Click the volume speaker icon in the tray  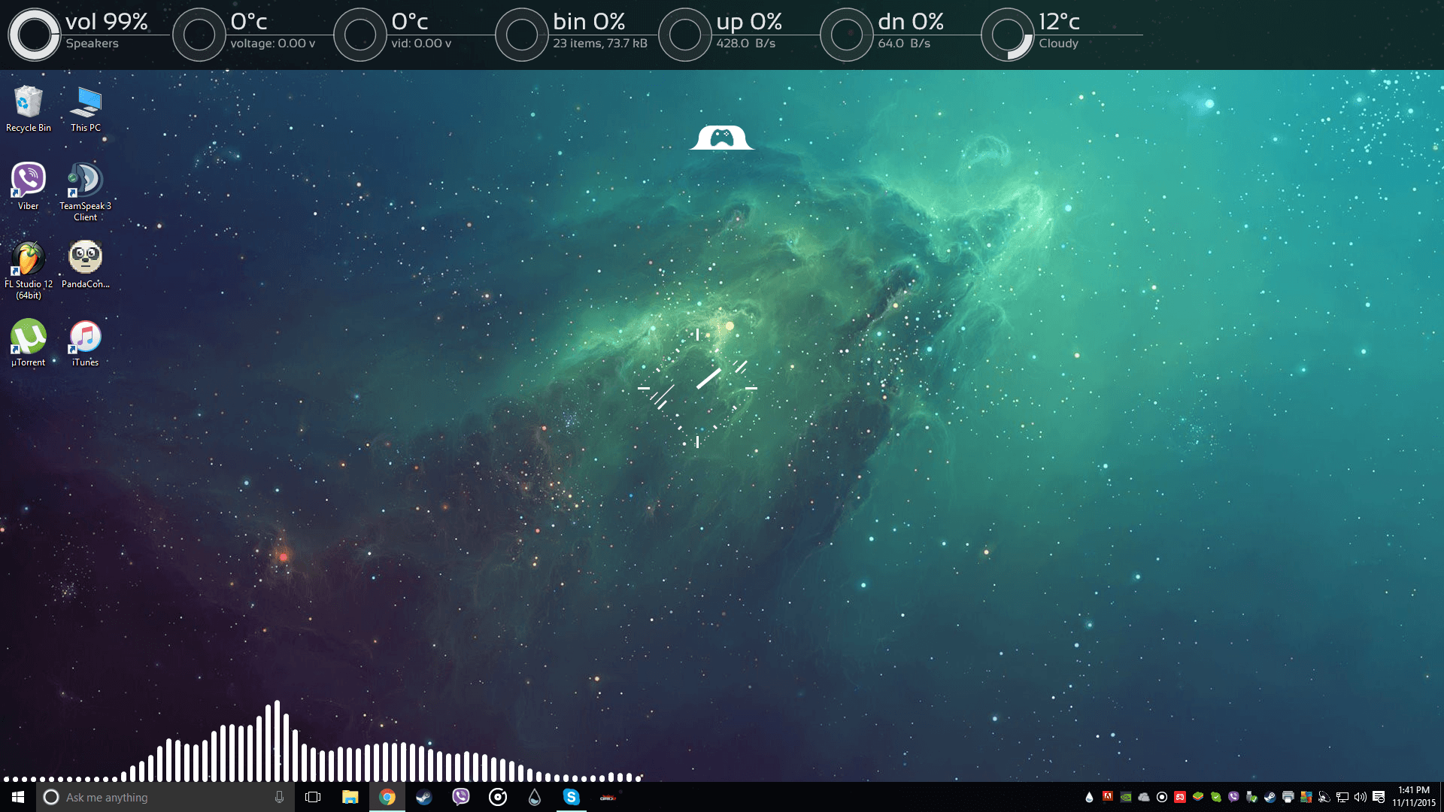(x=1361, y=797)
